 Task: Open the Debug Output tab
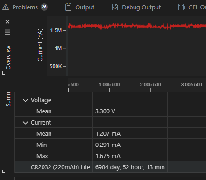coord(136,7)
